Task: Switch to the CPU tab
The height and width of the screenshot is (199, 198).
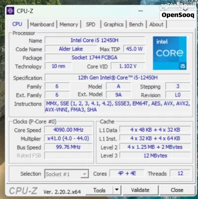Action: [17, 24]
